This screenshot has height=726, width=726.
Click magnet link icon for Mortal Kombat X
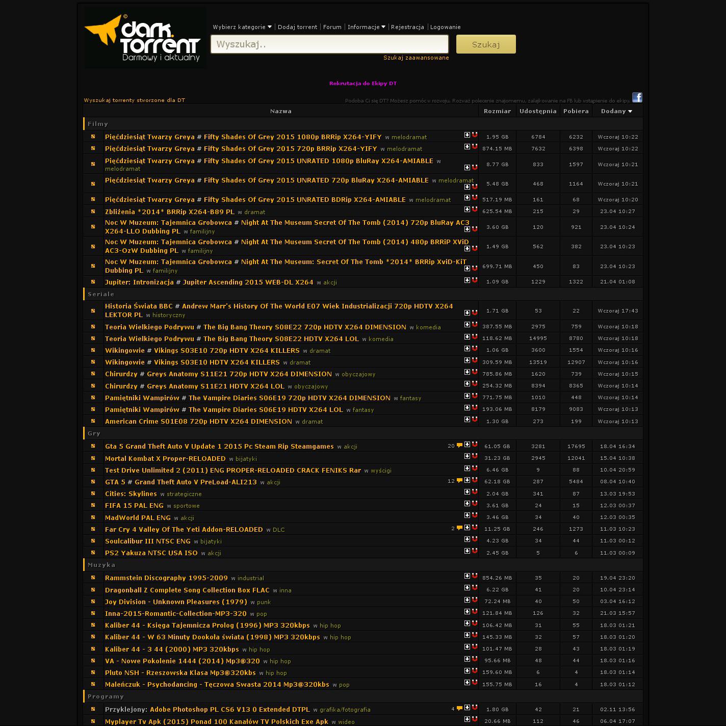(x=475, y=456)
